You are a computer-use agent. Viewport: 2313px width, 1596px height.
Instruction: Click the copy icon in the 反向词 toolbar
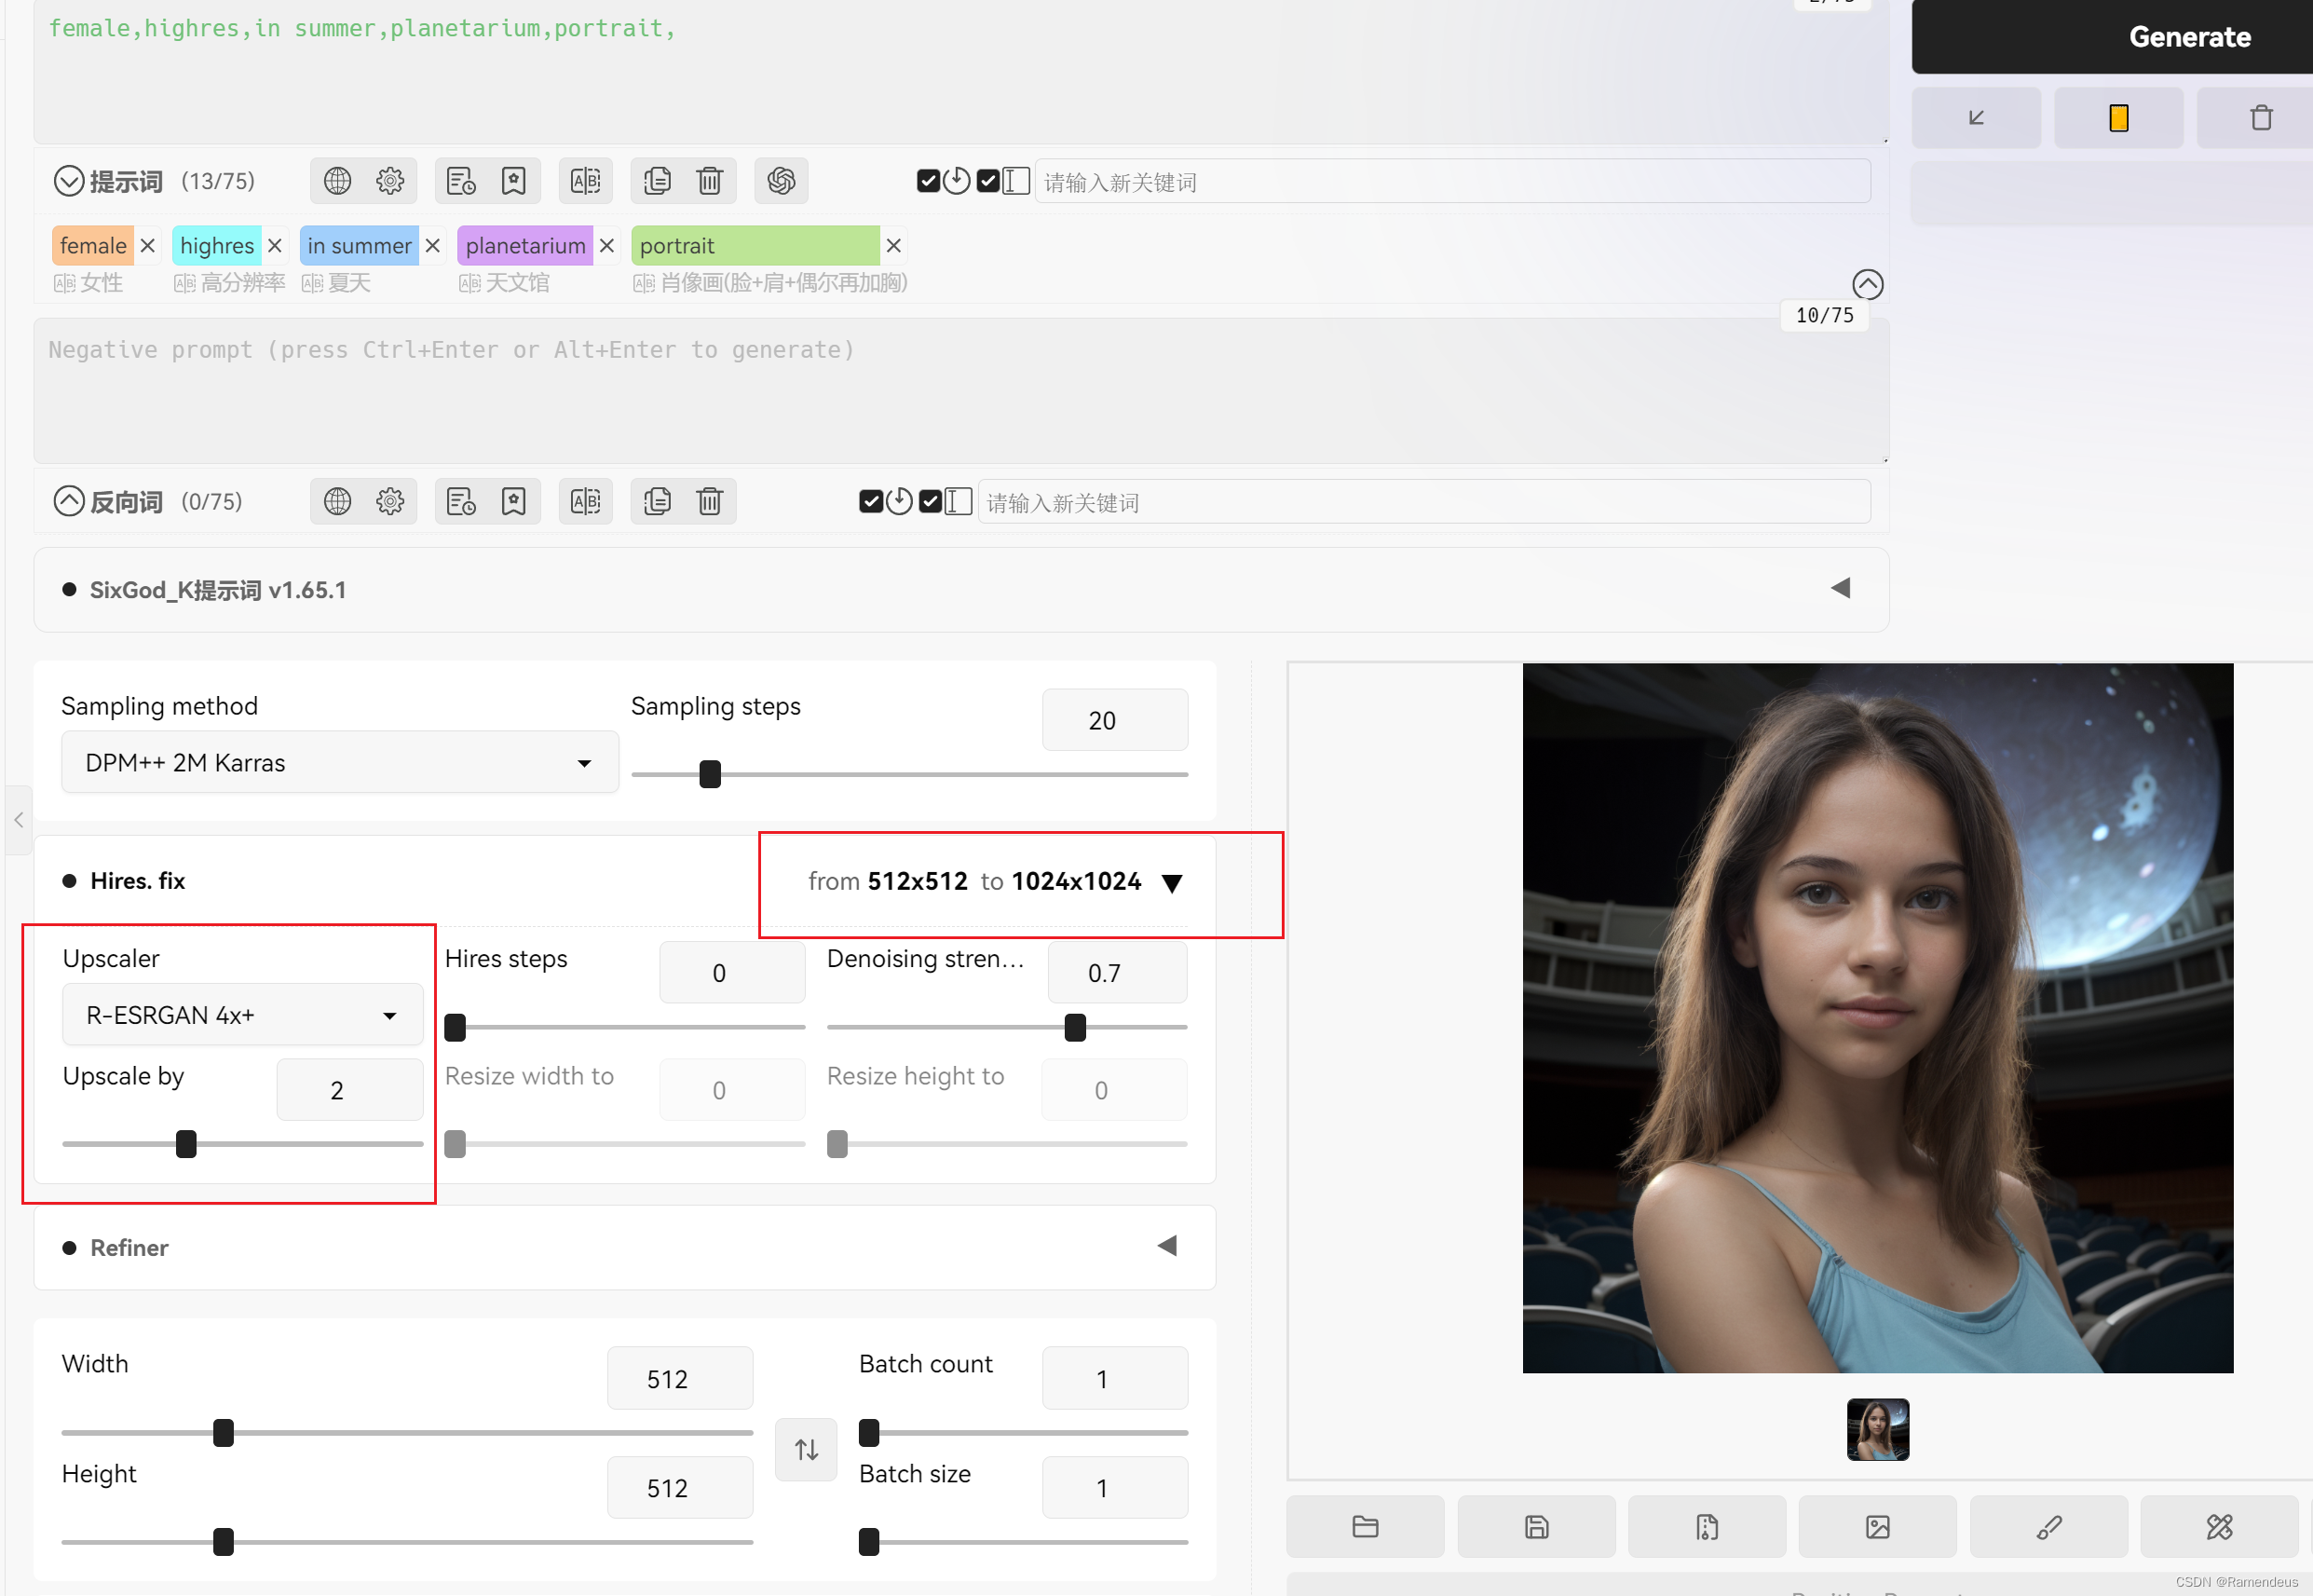pyautogui.click(x=657, y=501)
